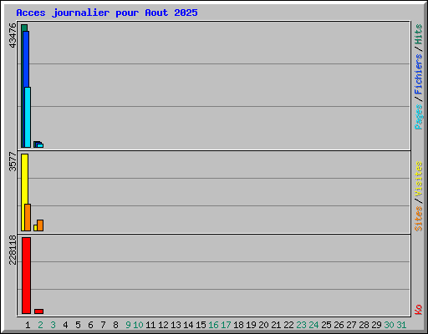
Task: Click day label 2 on the x-axis
Action: [x=40, y=325]
